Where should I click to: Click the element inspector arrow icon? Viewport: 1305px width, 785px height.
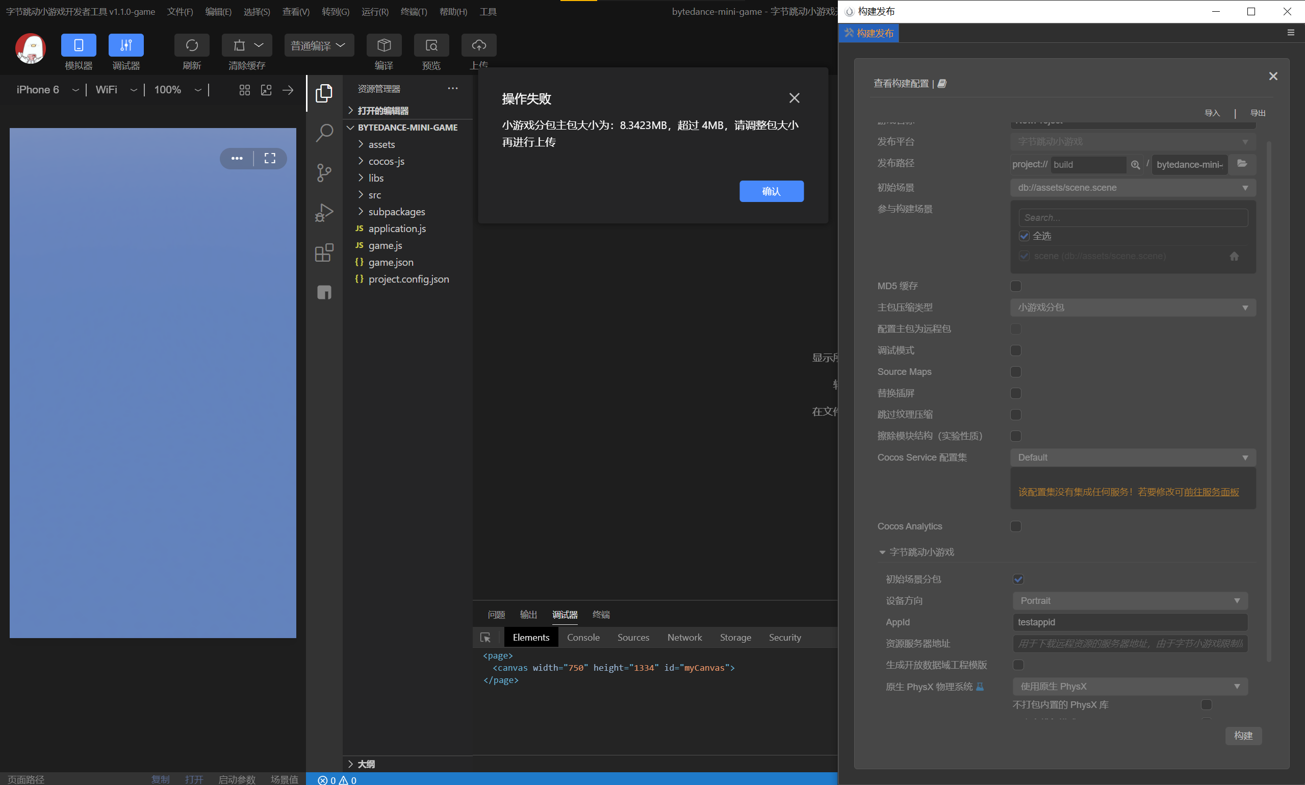pos(485,638)
